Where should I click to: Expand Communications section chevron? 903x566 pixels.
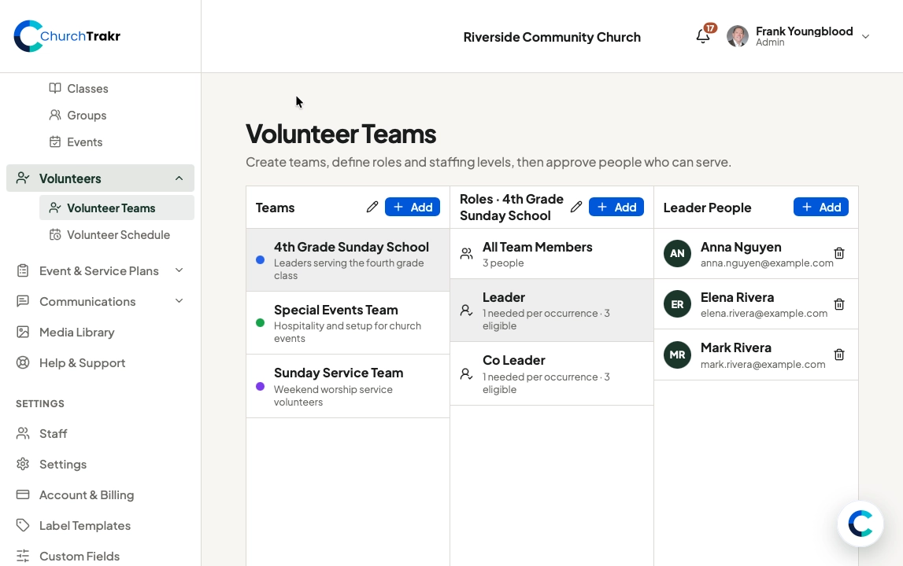[179, 301]
